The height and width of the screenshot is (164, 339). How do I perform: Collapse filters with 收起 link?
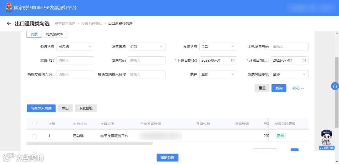coord(298,88)
